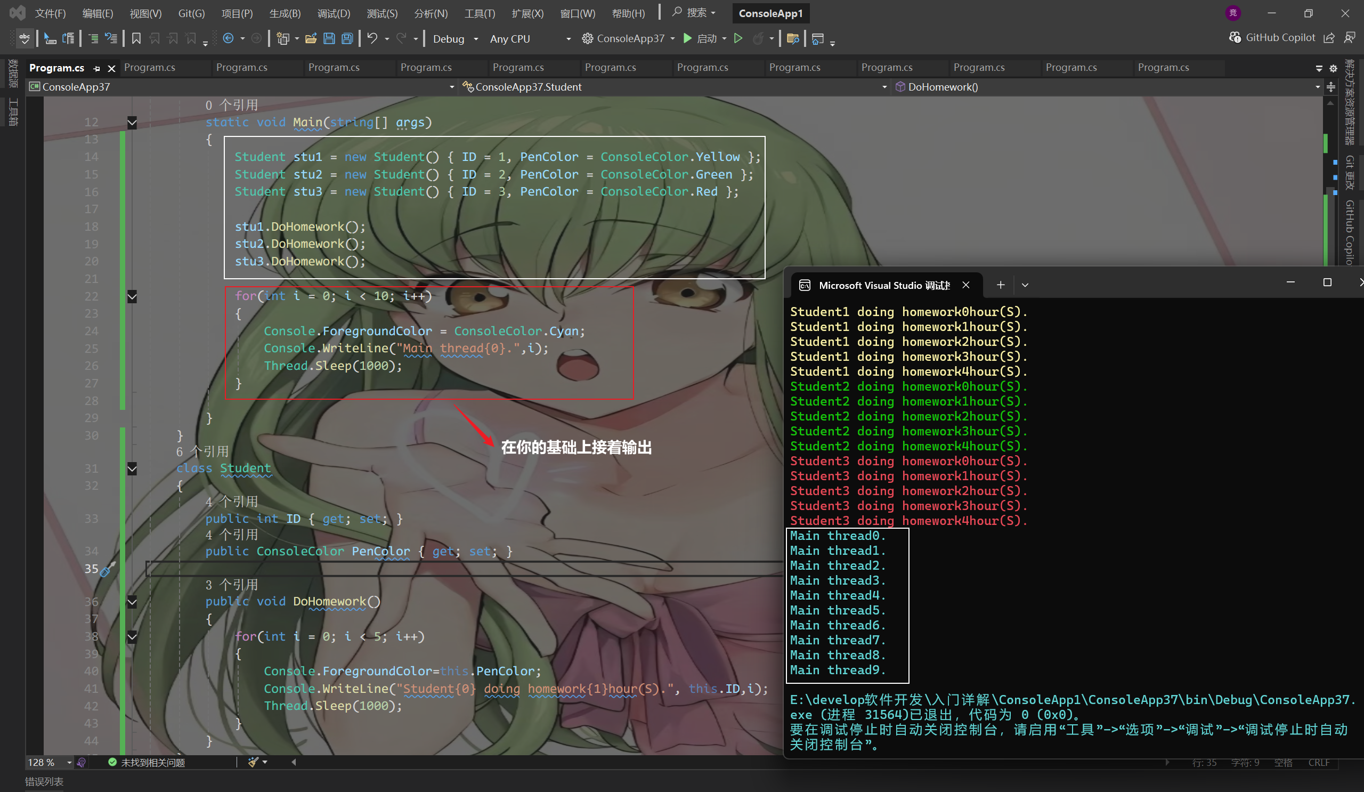Click the Visual Studio logo icon
Screen dimensions: 1364x792
pos(18,12)
